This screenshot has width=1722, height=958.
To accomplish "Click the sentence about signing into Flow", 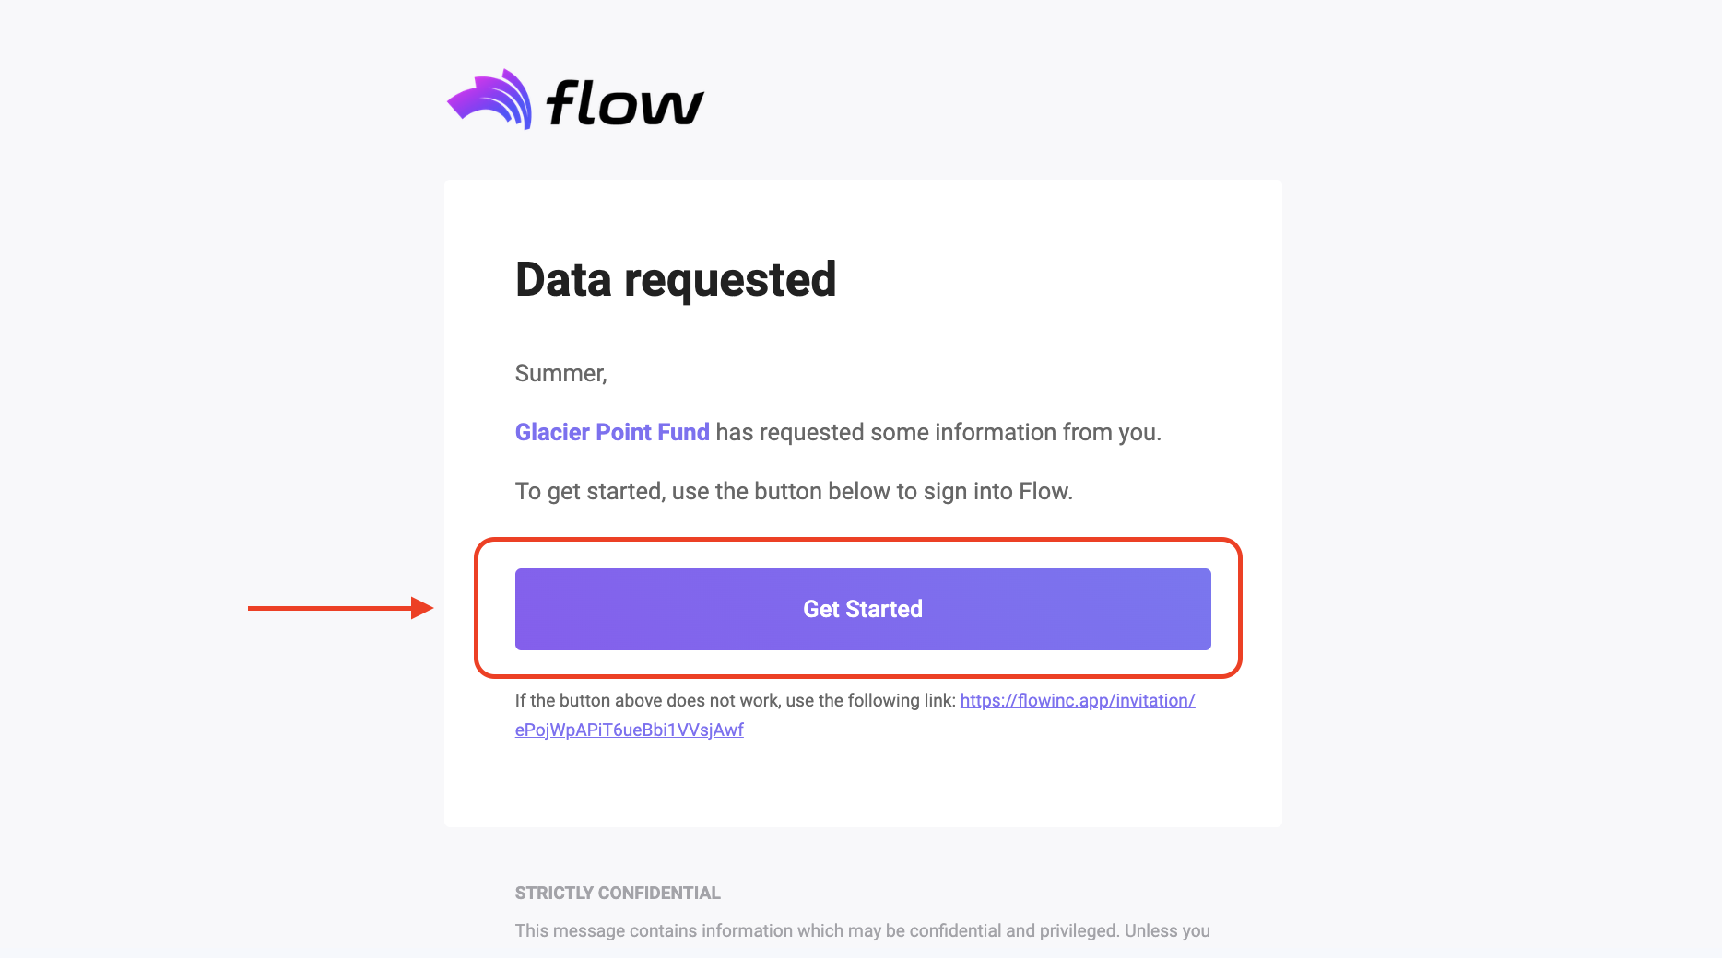I will pos(794,491).
